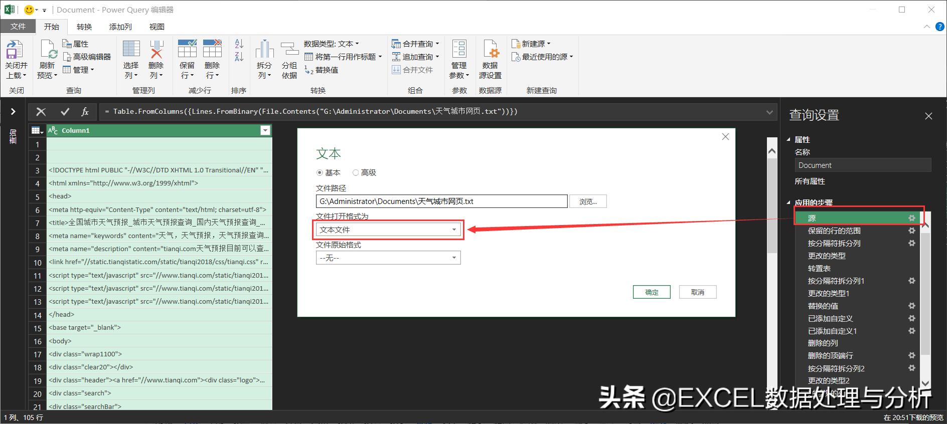947x424 pixels.
Task: Click the 所有属性 link
Action: (x=810, y=181)
